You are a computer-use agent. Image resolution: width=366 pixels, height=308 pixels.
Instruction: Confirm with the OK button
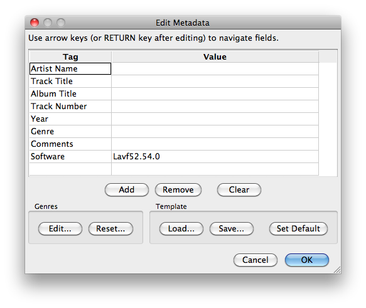point(307,260)
